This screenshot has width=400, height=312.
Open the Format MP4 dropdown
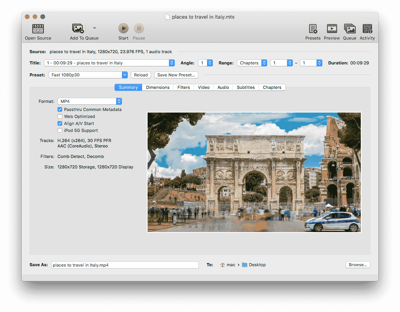90,101
